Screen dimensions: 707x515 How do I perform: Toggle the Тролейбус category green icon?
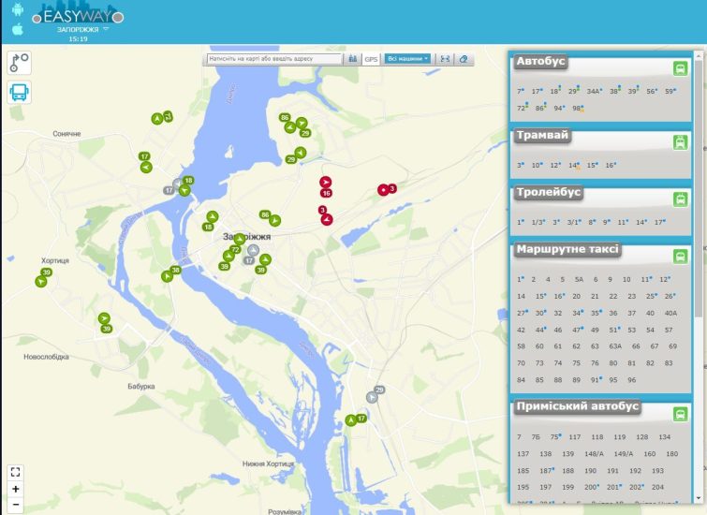click(680, 199)
